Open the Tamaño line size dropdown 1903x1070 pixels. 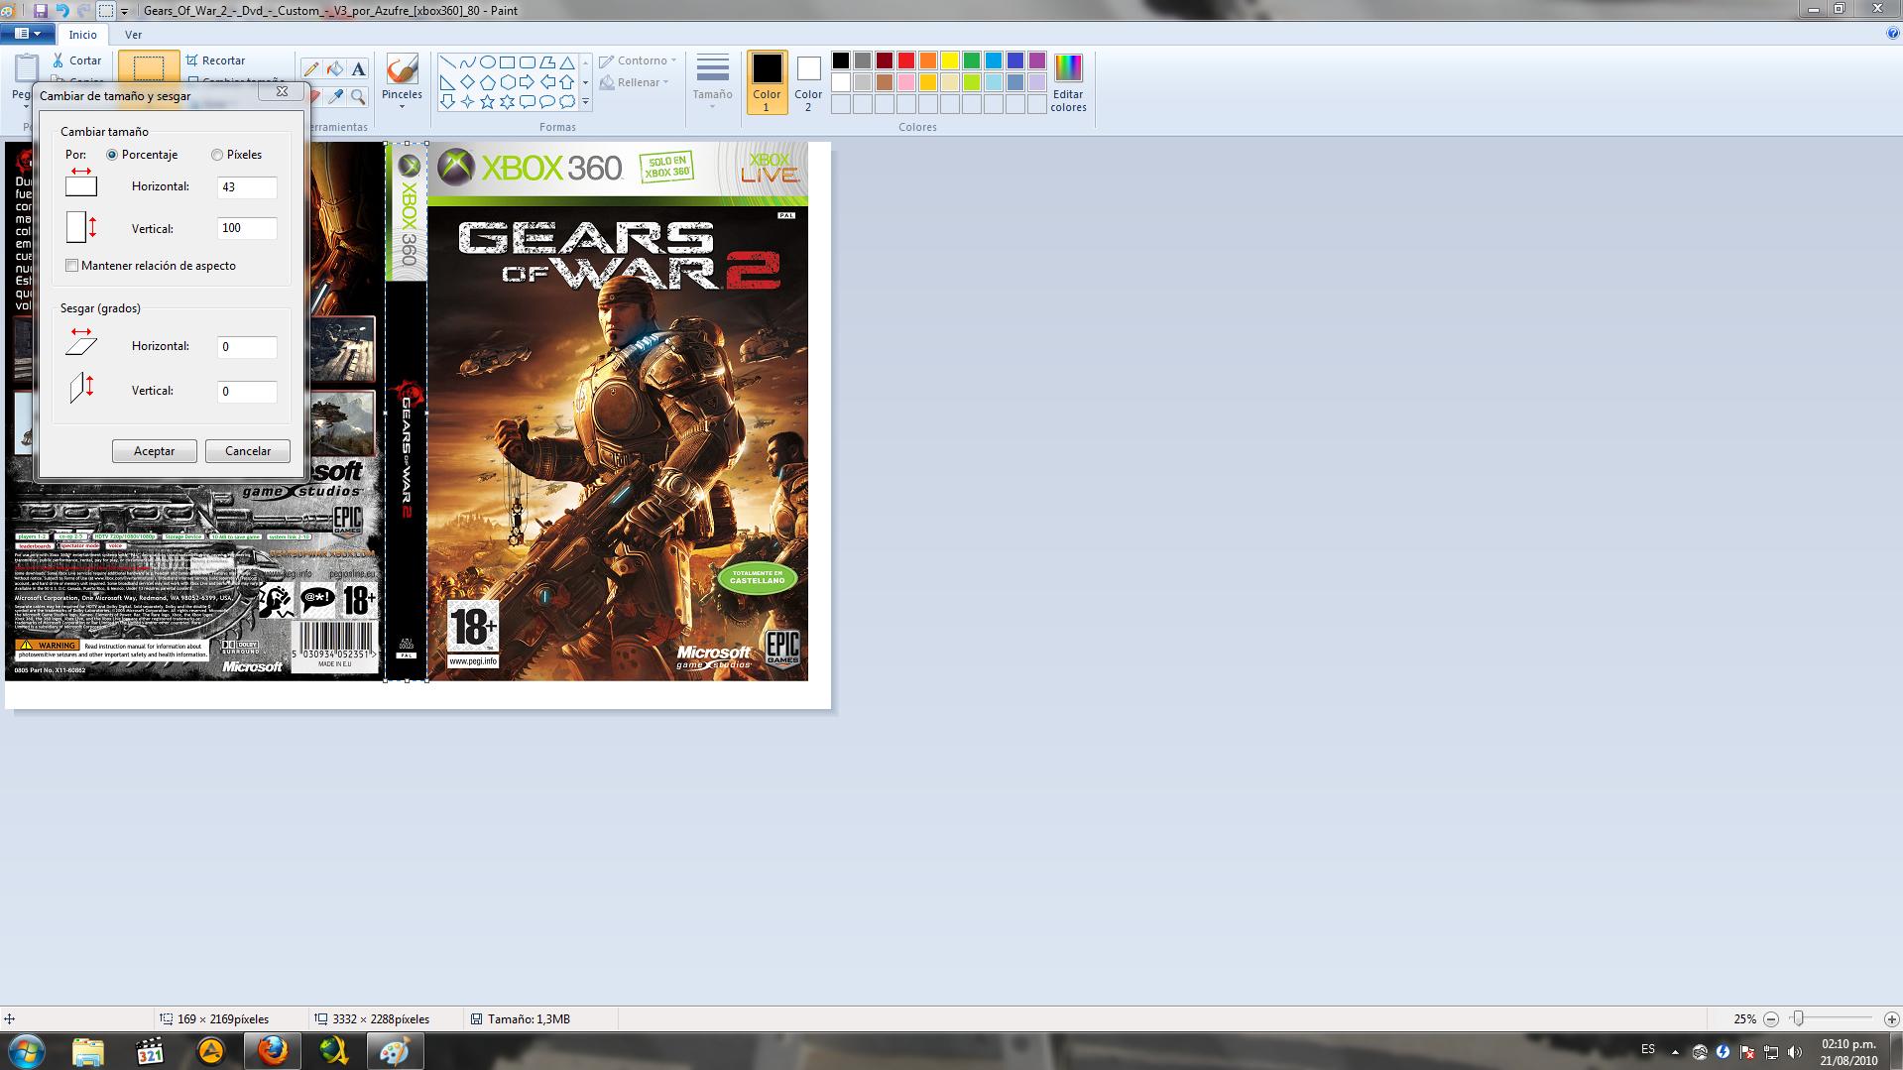coord(712,81)
